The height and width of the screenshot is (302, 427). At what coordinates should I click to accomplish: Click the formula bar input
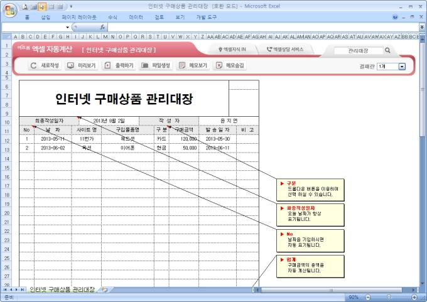263,27
